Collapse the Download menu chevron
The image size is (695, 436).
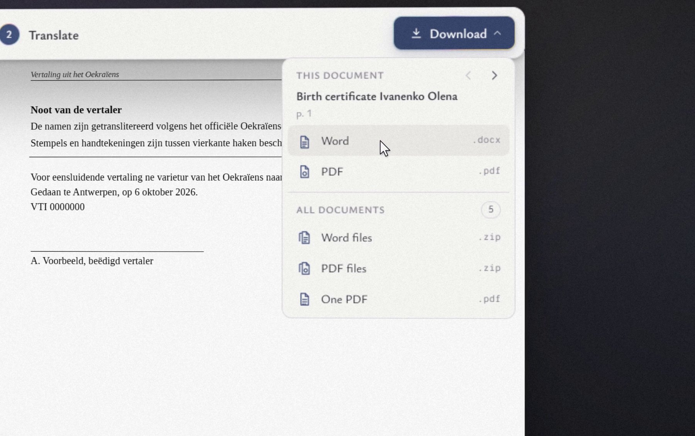[x=498, y=34]
